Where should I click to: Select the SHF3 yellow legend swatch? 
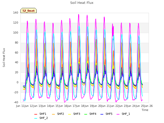coord(69,114)
